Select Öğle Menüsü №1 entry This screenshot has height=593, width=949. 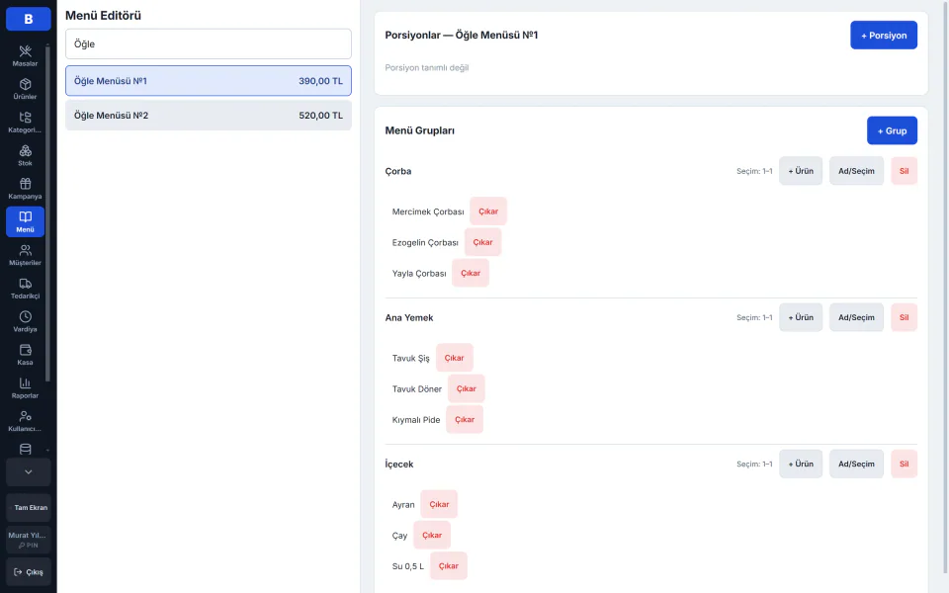click(x=209, y=81)
